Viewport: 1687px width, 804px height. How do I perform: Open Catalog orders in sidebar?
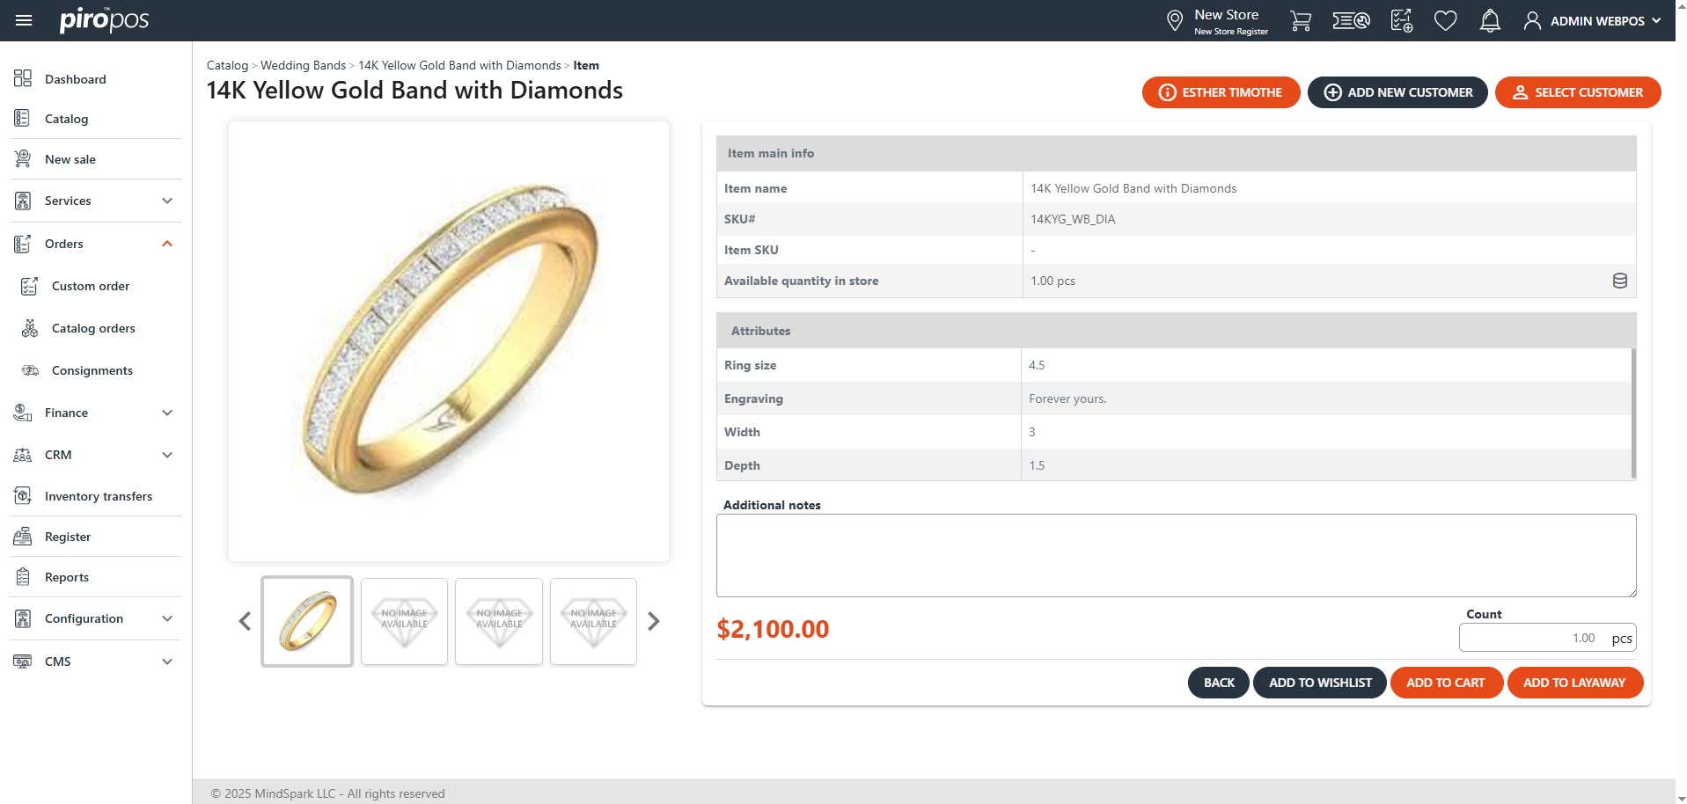[93, 328]
